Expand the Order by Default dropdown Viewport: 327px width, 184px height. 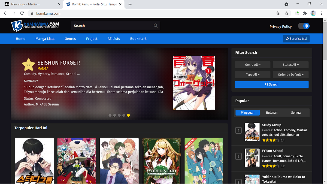pos(291,74)
